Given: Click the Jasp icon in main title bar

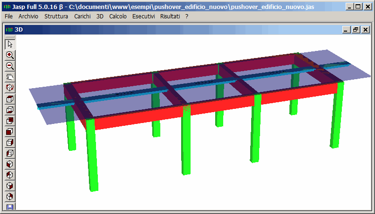Looking at the screenshot, I should click(x=7, y=7).
